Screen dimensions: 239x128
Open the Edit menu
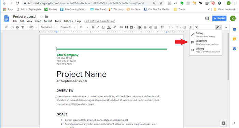(22, 21)
